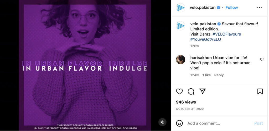Save post with bookmark icon
This screenshot has height=131, width=269.
(x=260, y=91)
